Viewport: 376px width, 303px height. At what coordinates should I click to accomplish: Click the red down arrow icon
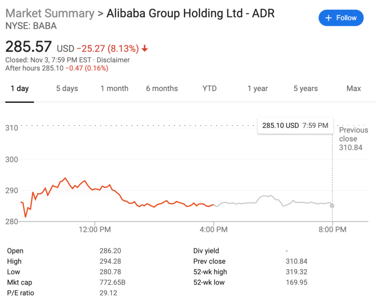tap(145, 48)
